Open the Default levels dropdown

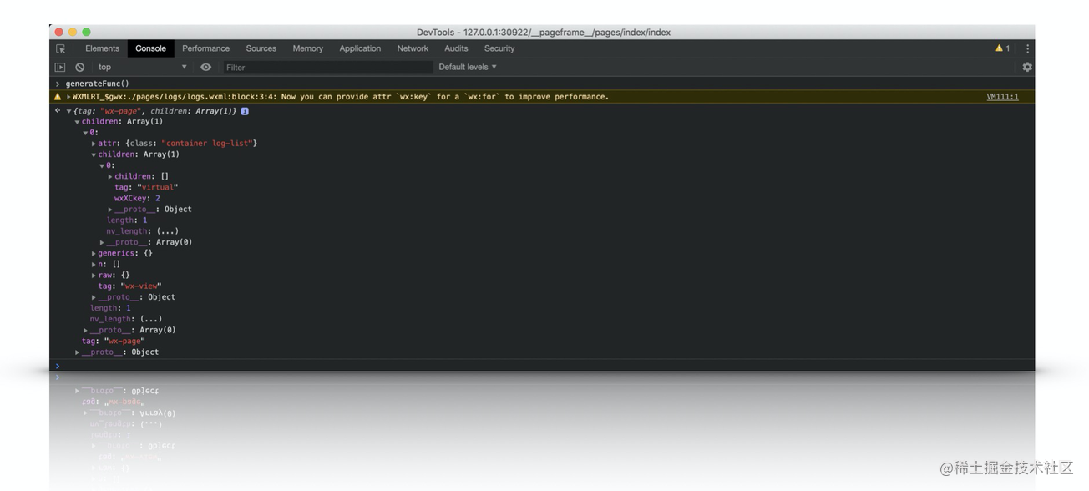(468, 67)
